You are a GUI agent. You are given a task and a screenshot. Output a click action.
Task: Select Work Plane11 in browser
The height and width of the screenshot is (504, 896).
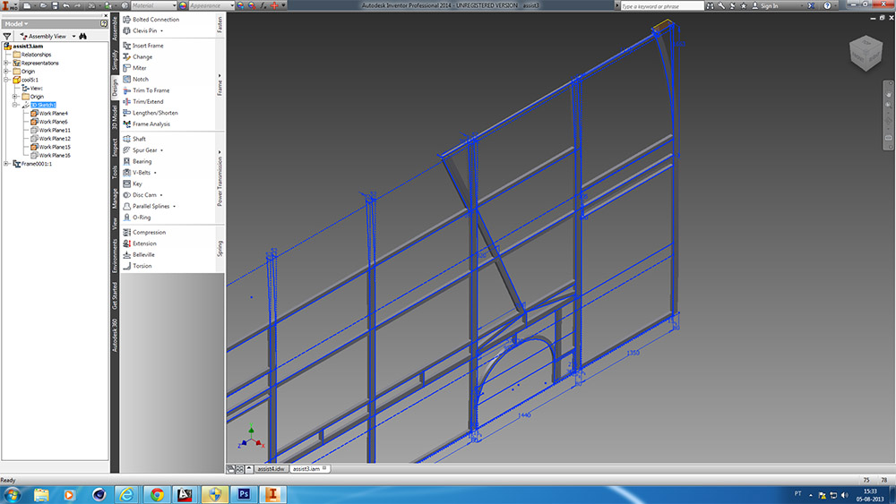pos(50,130)
